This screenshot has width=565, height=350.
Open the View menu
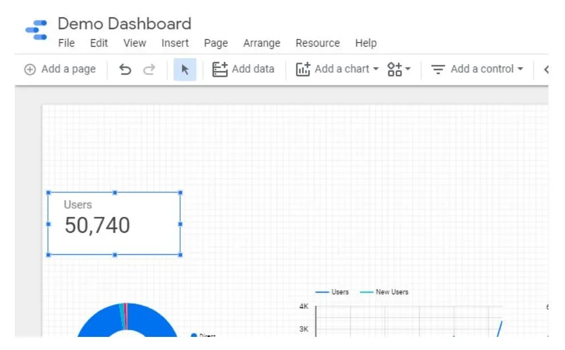pos(135,43)
